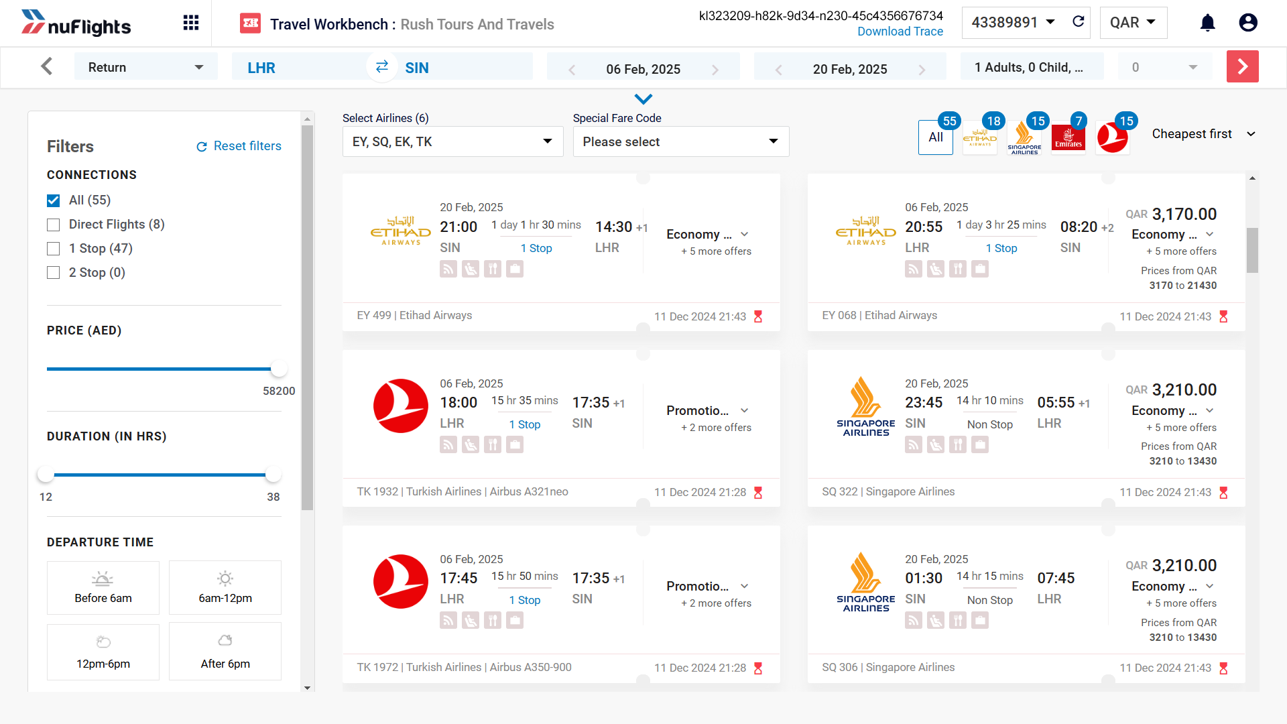Click TK 1932 expiry hourglass icon
The height and width of the screenshot is (724, 1287).
pos(758,493)
